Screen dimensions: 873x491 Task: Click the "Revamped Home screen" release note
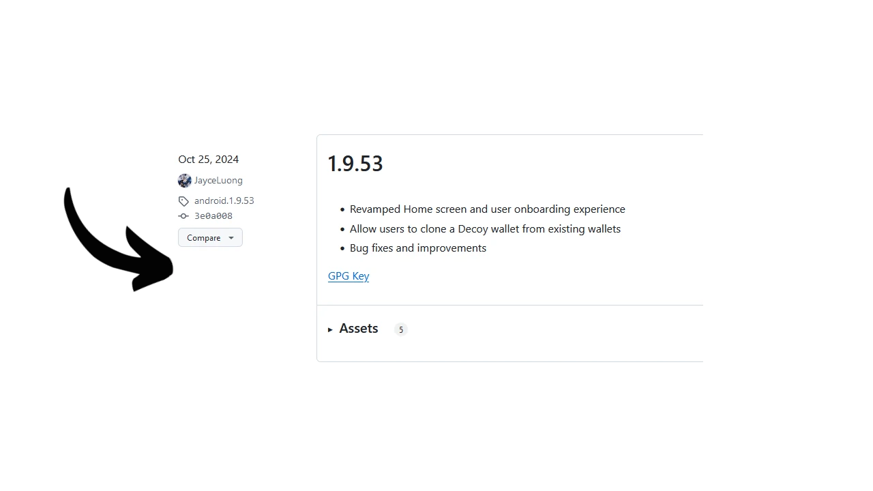(487, 209)
